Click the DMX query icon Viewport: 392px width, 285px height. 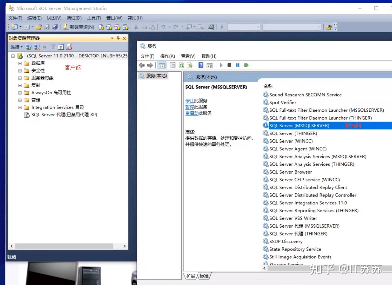click(x=118, y=27)
